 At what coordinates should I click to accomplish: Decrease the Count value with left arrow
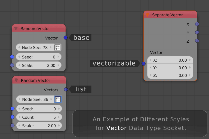coord(20,117)
